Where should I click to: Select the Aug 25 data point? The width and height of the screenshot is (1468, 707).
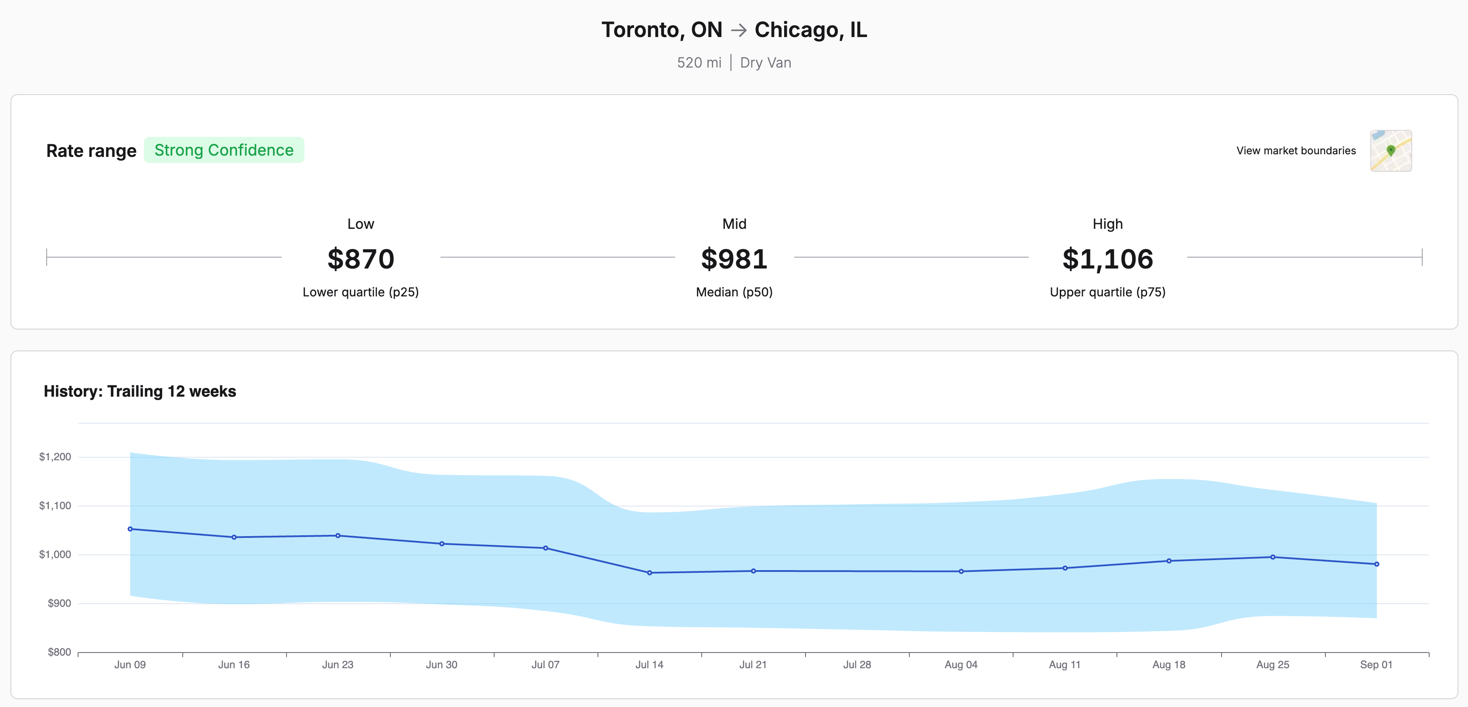tap(1273, 557)
